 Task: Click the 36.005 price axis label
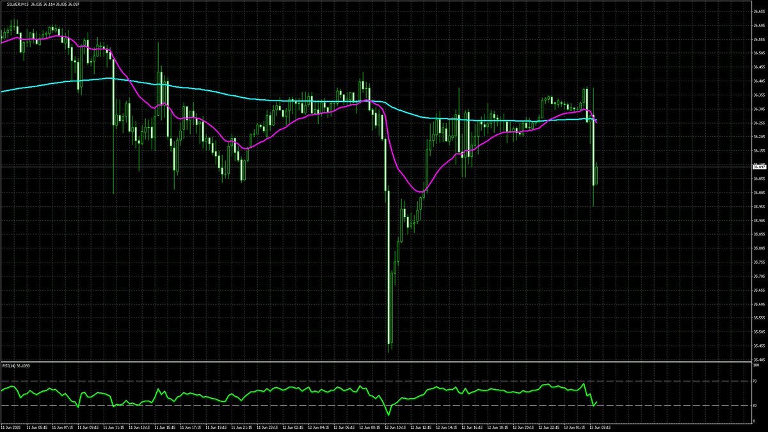[759, 193]
